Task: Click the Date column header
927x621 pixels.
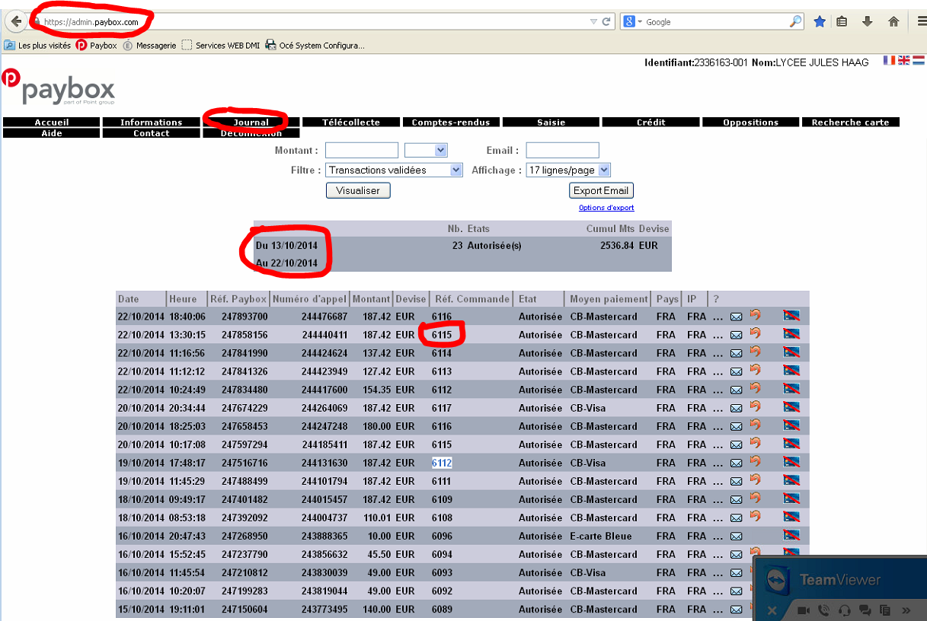Action: (x=141, y=299)
